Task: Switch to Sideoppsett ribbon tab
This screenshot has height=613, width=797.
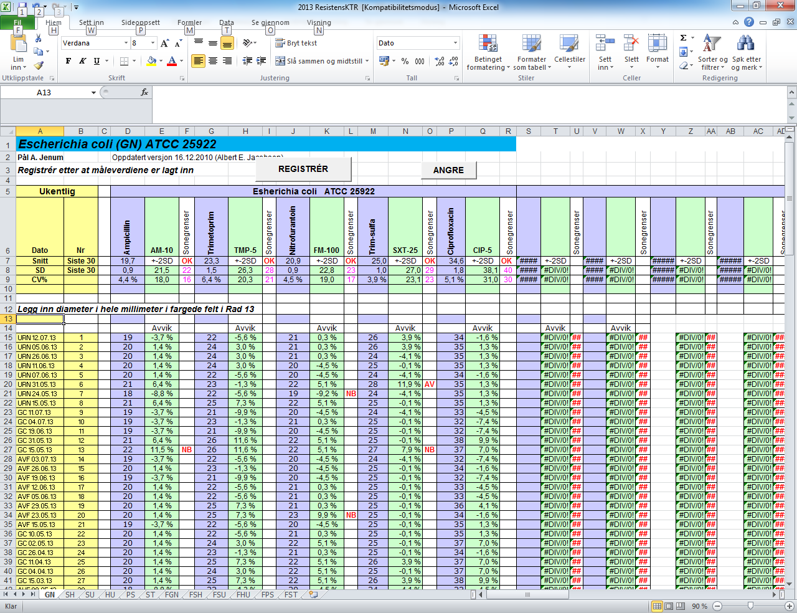Action: click(141, 22)
